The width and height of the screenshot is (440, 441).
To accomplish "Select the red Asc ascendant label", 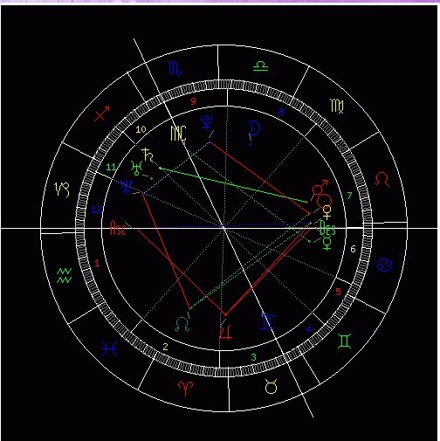I will (118, 228).
